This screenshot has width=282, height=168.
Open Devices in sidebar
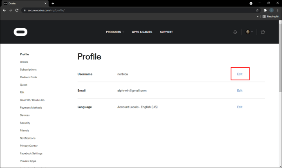[x=25, y=115]
